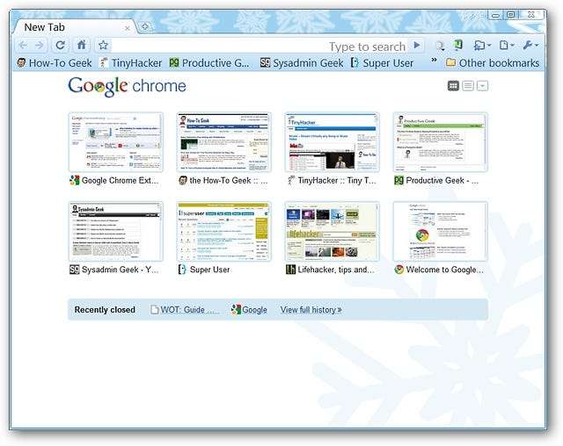Switch to thumbnail grid view
This screenshot has width=563, height=446.
[x=453, y=86]
